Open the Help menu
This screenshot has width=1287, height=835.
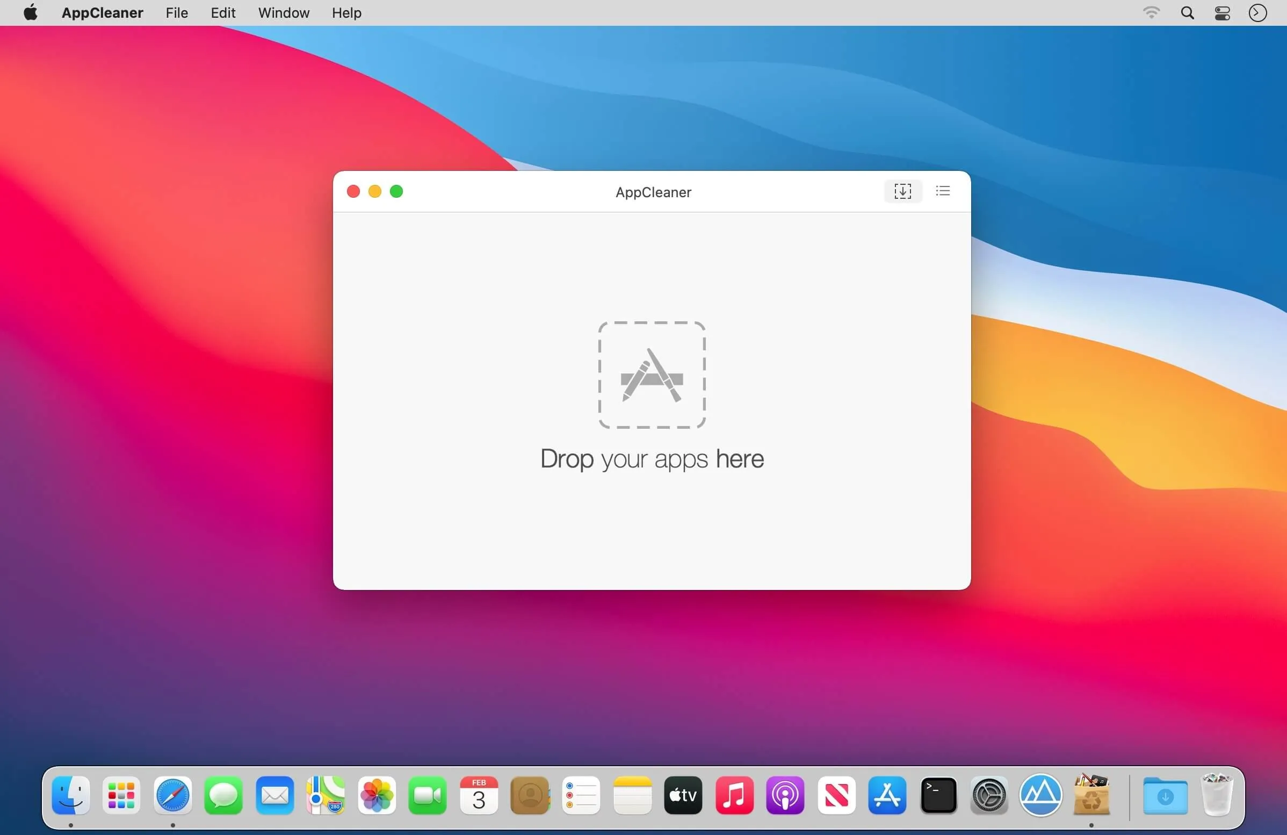point(346,12)
